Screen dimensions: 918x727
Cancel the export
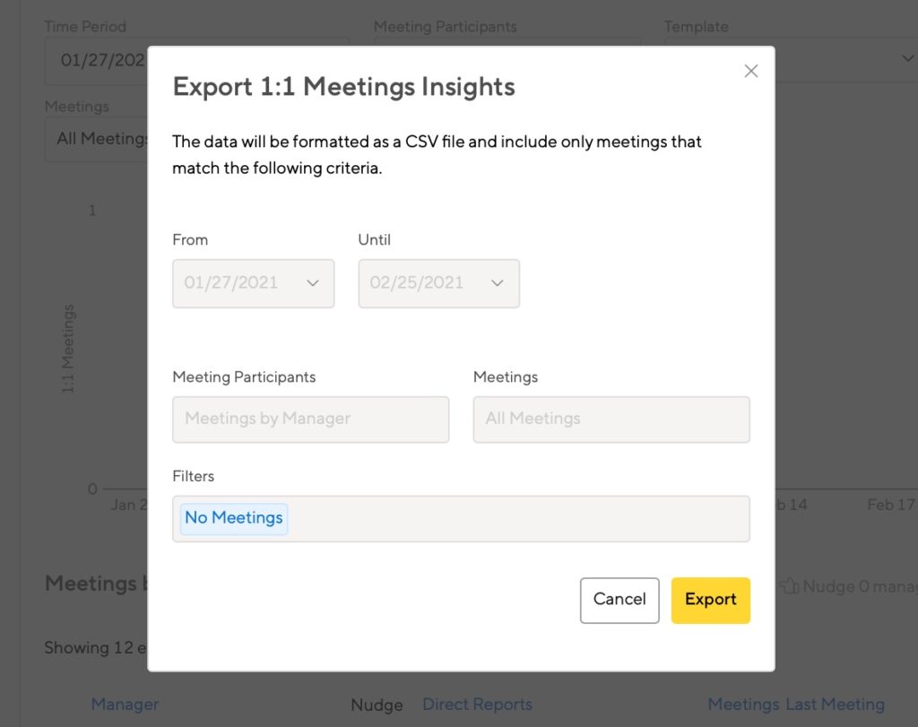click(x=619, y=600)
